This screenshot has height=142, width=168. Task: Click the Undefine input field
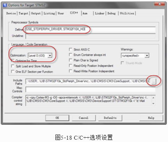91,36
